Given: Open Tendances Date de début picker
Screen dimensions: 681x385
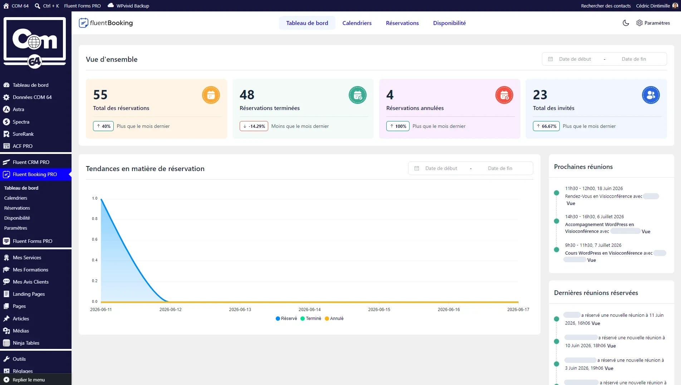Looking at the screenshot, I should [441, 168].
